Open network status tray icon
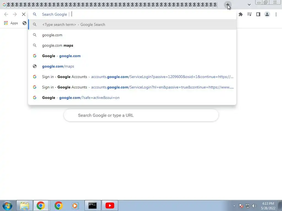This screenshot has height=211, width=282. tap(248, 206)
